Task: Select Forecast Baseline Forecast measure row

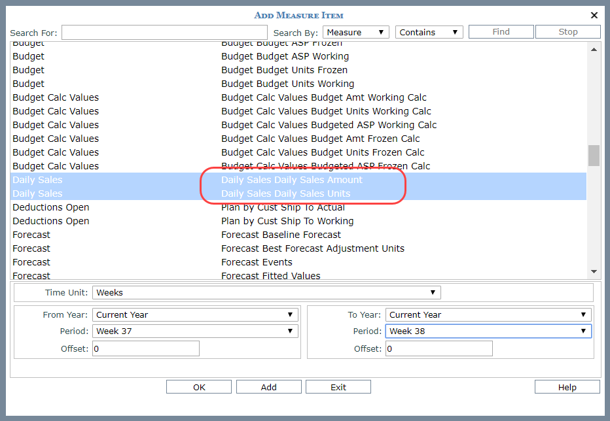Action: pos(281,235)
